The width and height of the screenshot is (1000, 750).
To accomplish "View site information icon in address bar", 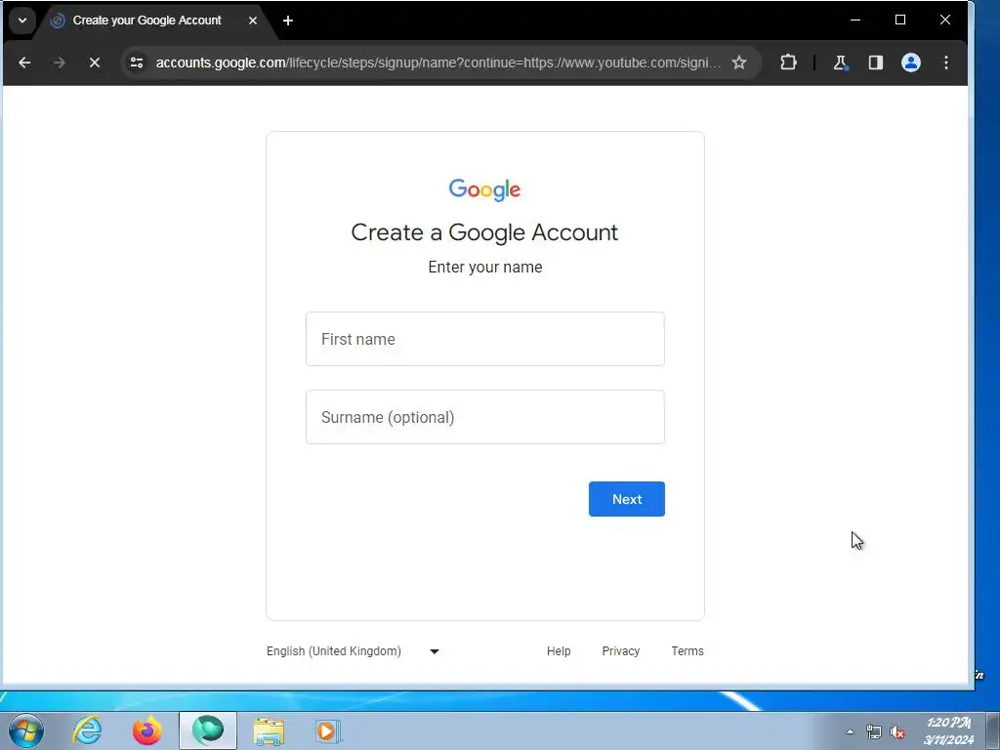I will 137,62.
